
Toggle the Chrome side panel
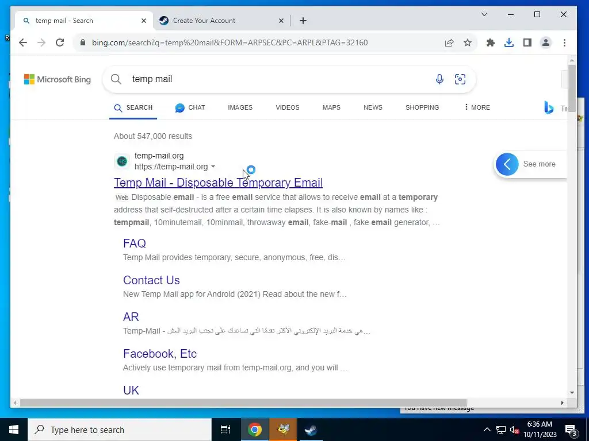[527, 42]
